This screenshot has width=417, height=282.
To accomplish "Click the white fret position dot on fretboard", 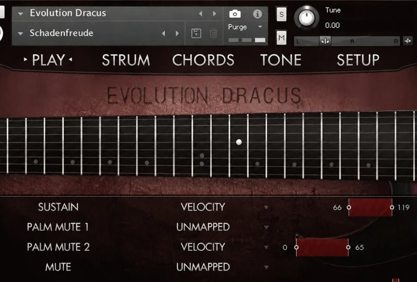I will click(x=239, y=142).
